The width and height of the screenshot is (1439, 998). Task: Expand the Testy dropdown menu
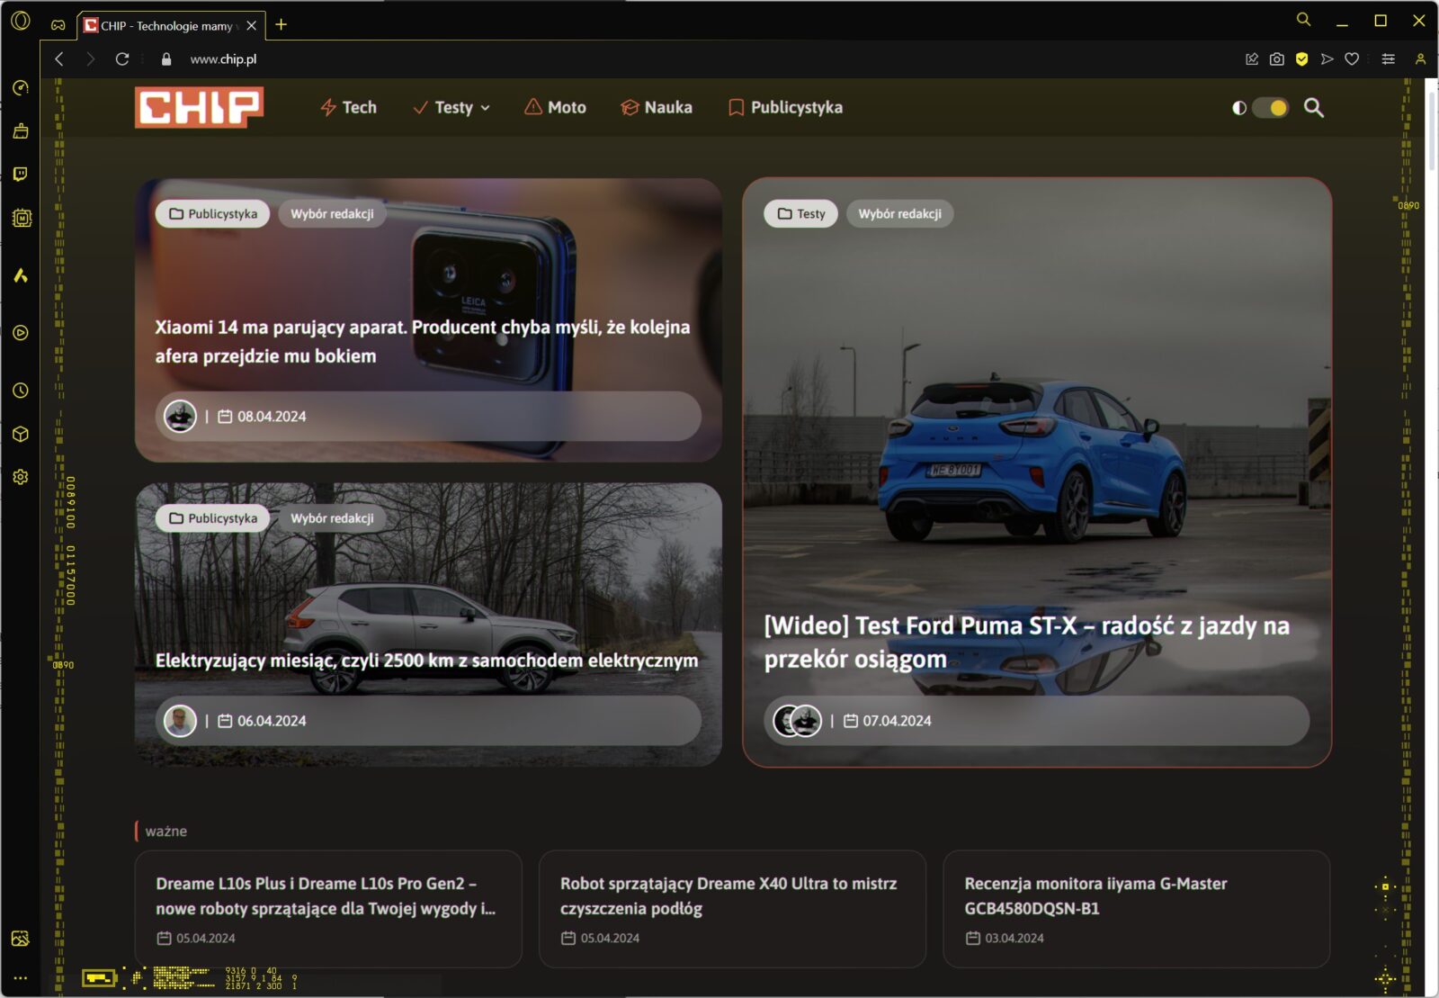[451, 108]
